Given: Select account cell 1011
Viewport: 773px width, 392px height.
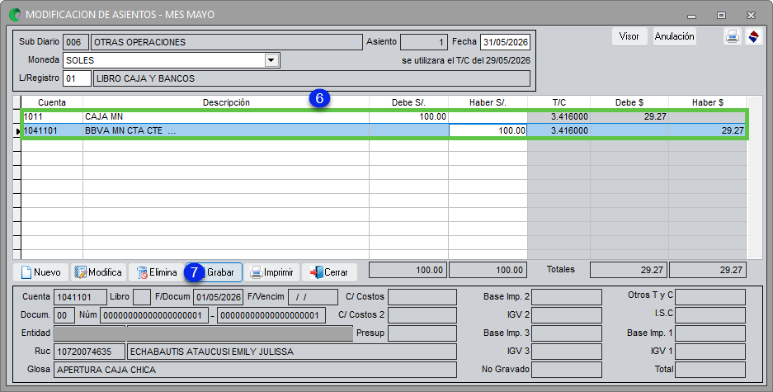Looking at the screenshot, I should [52, 117].
